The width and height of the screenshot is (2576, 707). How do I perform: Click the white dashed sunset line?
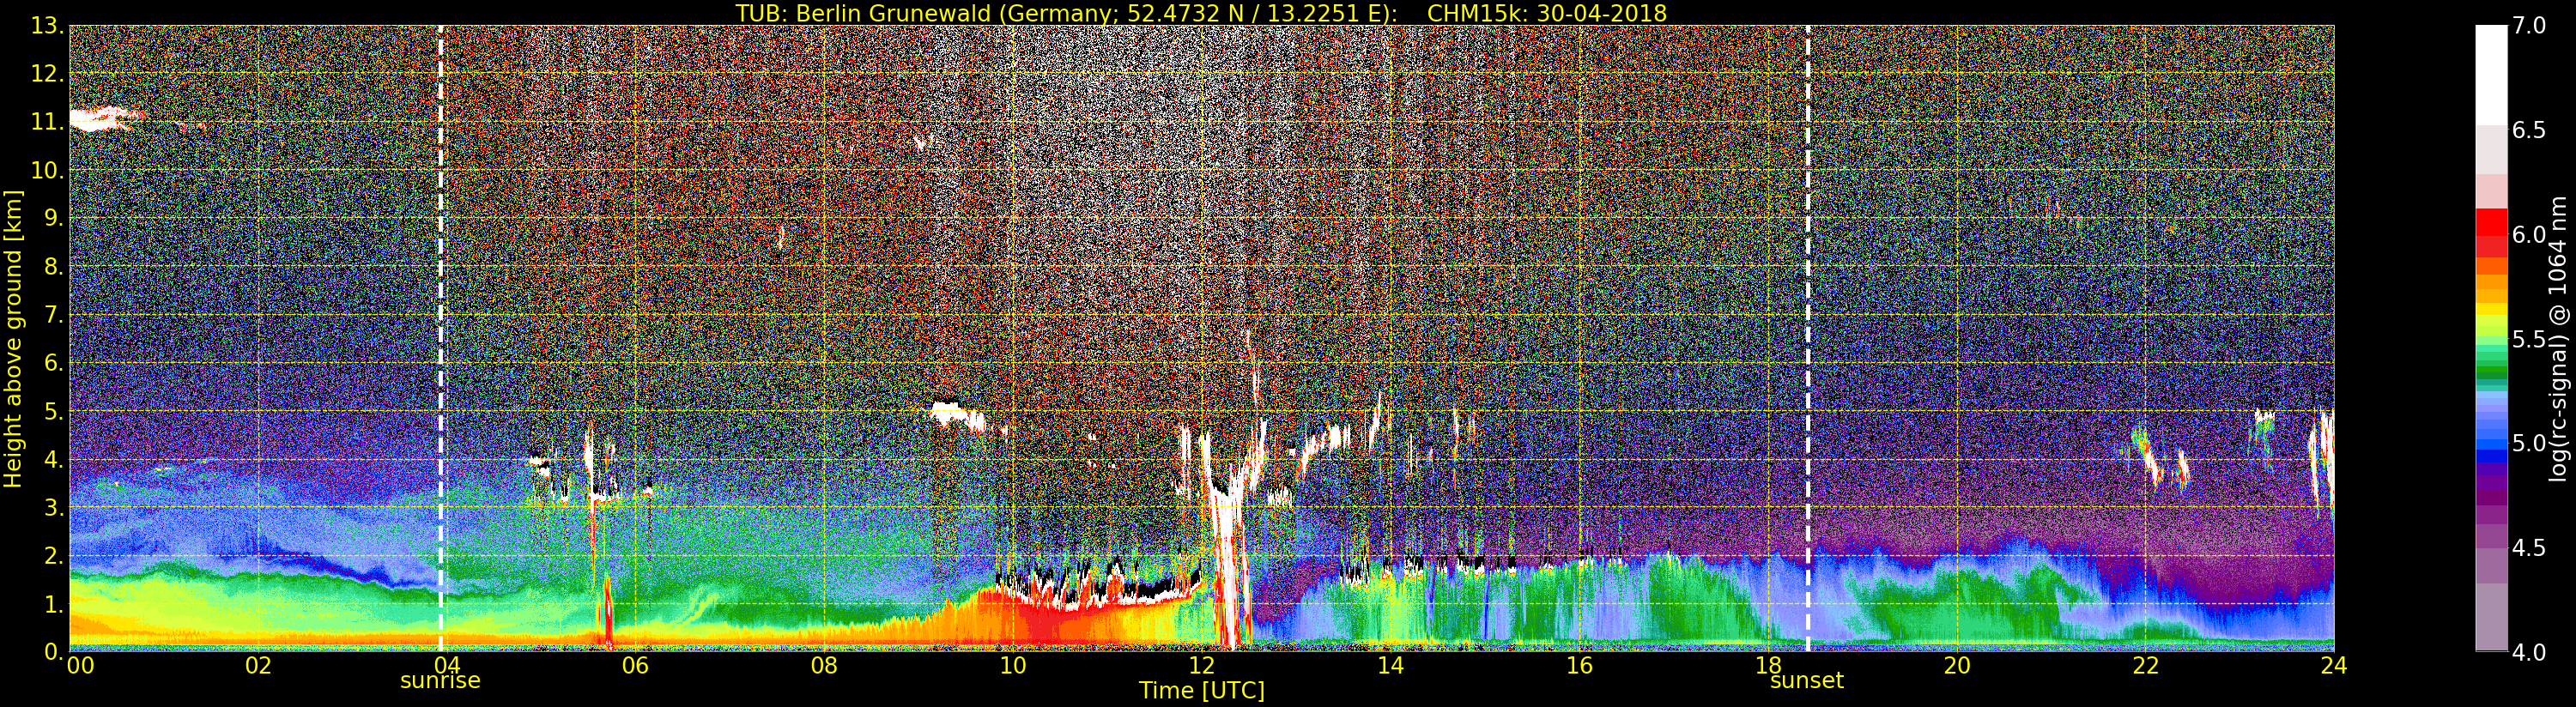tap(1808, 300)
